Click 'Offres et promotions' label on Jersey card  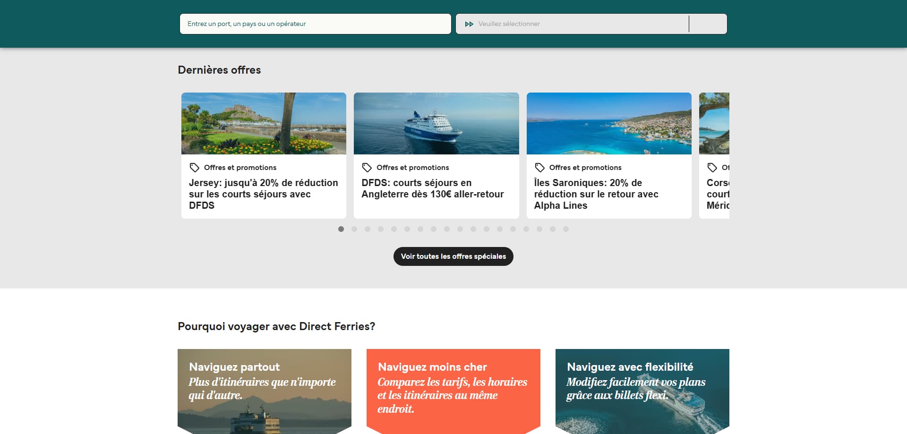pos(240,168)
